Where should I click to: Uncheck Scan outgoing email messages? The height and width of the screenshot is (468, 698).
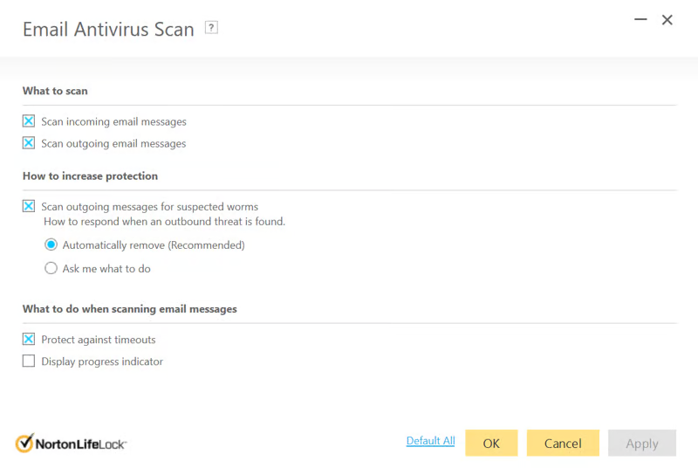coord(29,143)
